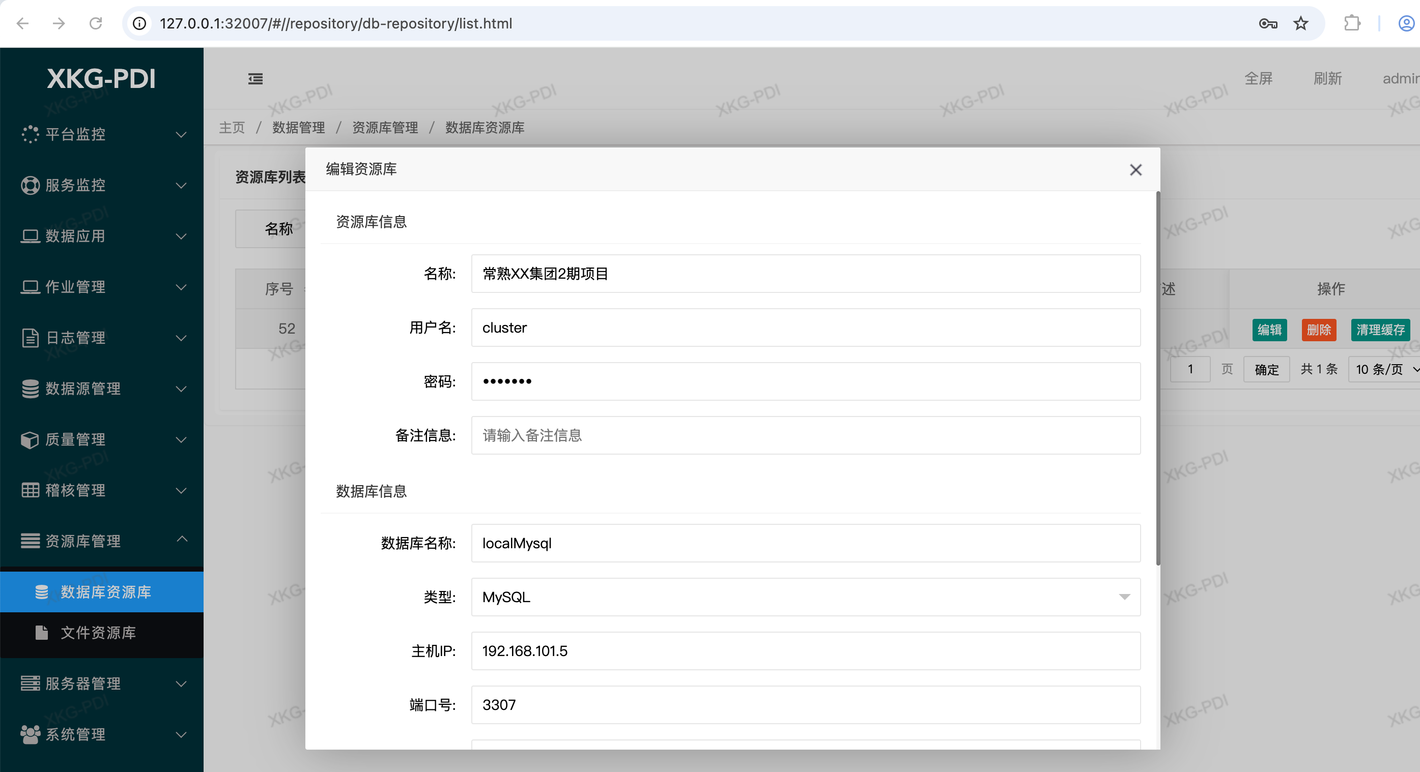Click the dialog's vertical scrollbar
Image resolution: width=1420 pixels, height=772 pixels.
point(1157,378)
